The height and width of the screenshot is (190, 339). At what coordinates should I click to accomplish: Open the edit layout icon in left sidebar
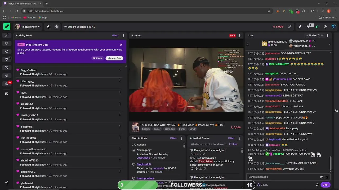click(x=7, y=94)
